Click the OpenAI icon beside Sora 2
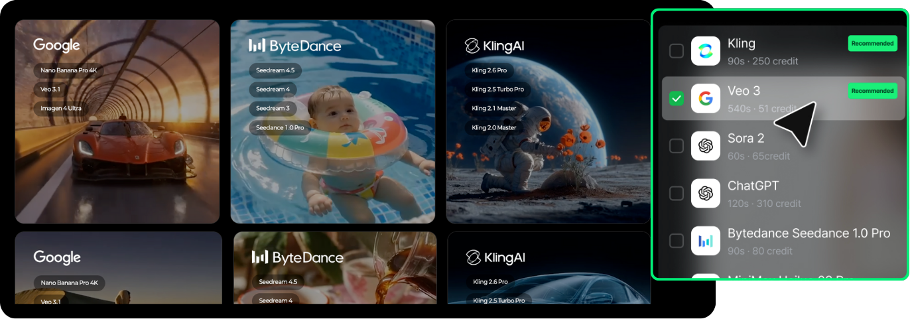910x319 pixels. click(706, 146)
